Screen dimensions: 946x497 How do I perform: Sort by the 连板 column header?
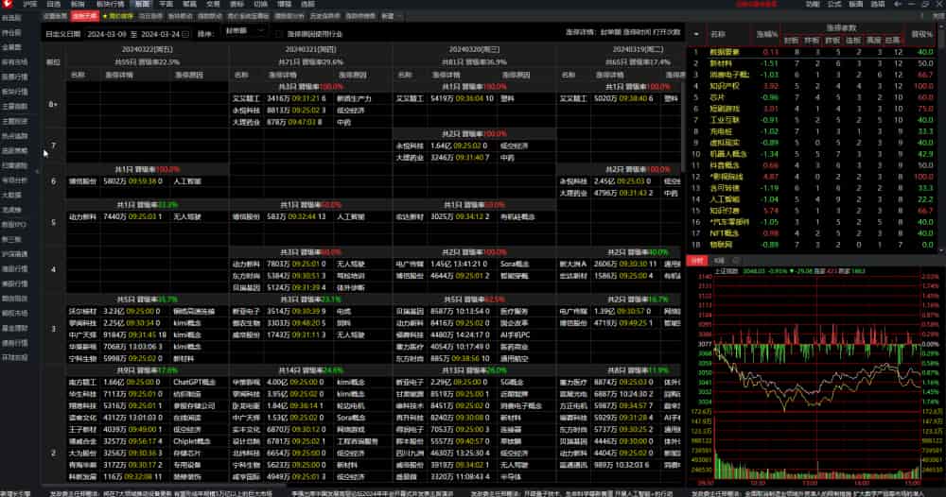pos(853,41)
